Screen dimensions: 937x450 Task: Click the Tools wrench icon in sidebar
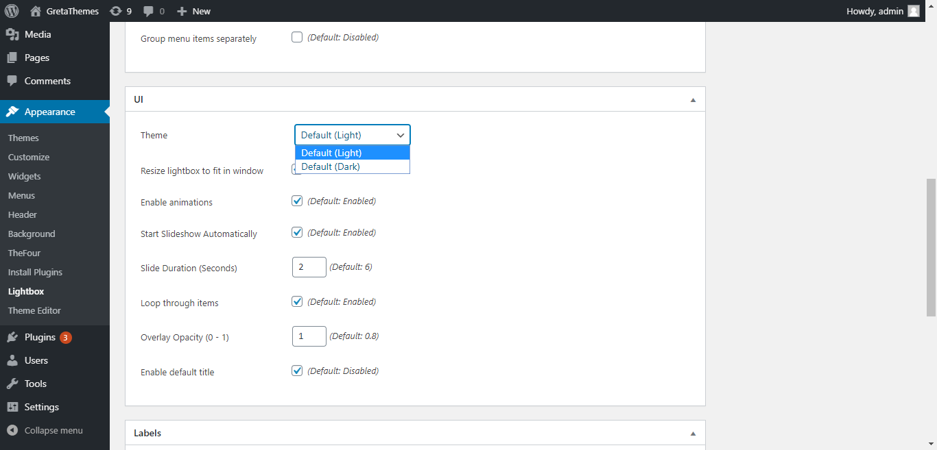click(x=12, y=383)
